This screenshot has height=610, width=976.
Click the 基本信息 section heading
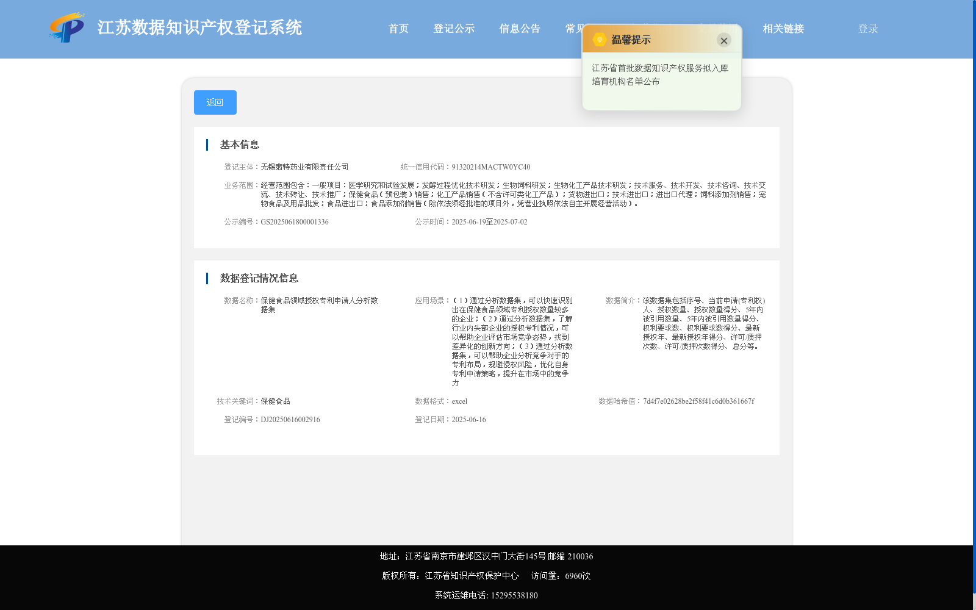[x=240, y=145]
